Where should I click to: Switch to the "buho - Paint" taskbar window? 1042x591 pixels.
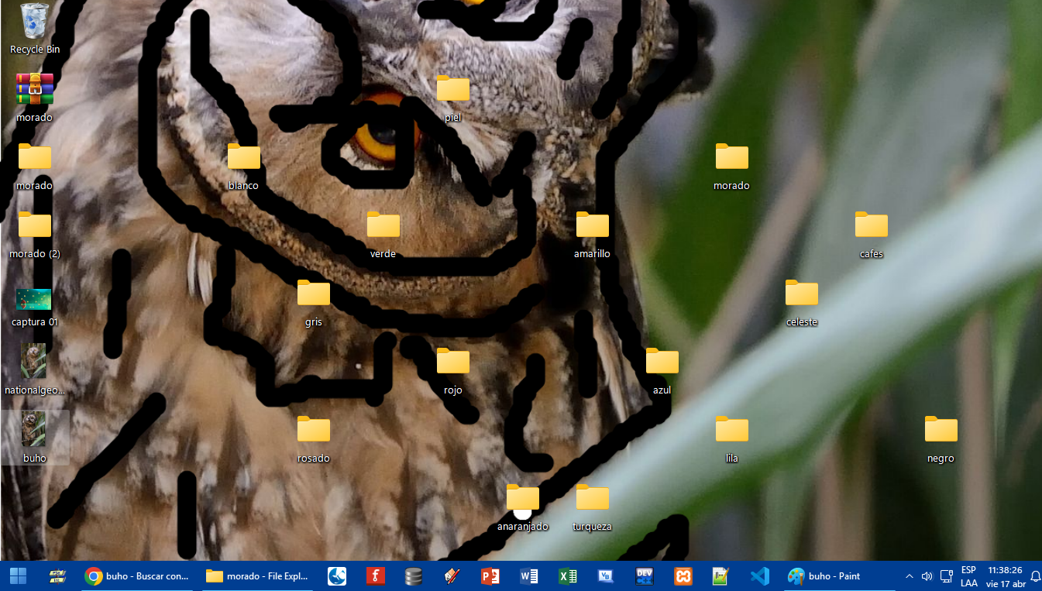click(x=824, y=576)
